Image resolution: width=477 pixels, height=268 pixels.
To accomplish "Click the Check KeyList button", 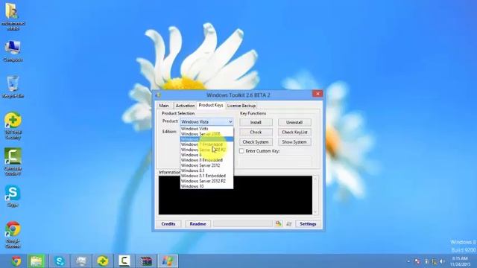I will pos(294,133).
